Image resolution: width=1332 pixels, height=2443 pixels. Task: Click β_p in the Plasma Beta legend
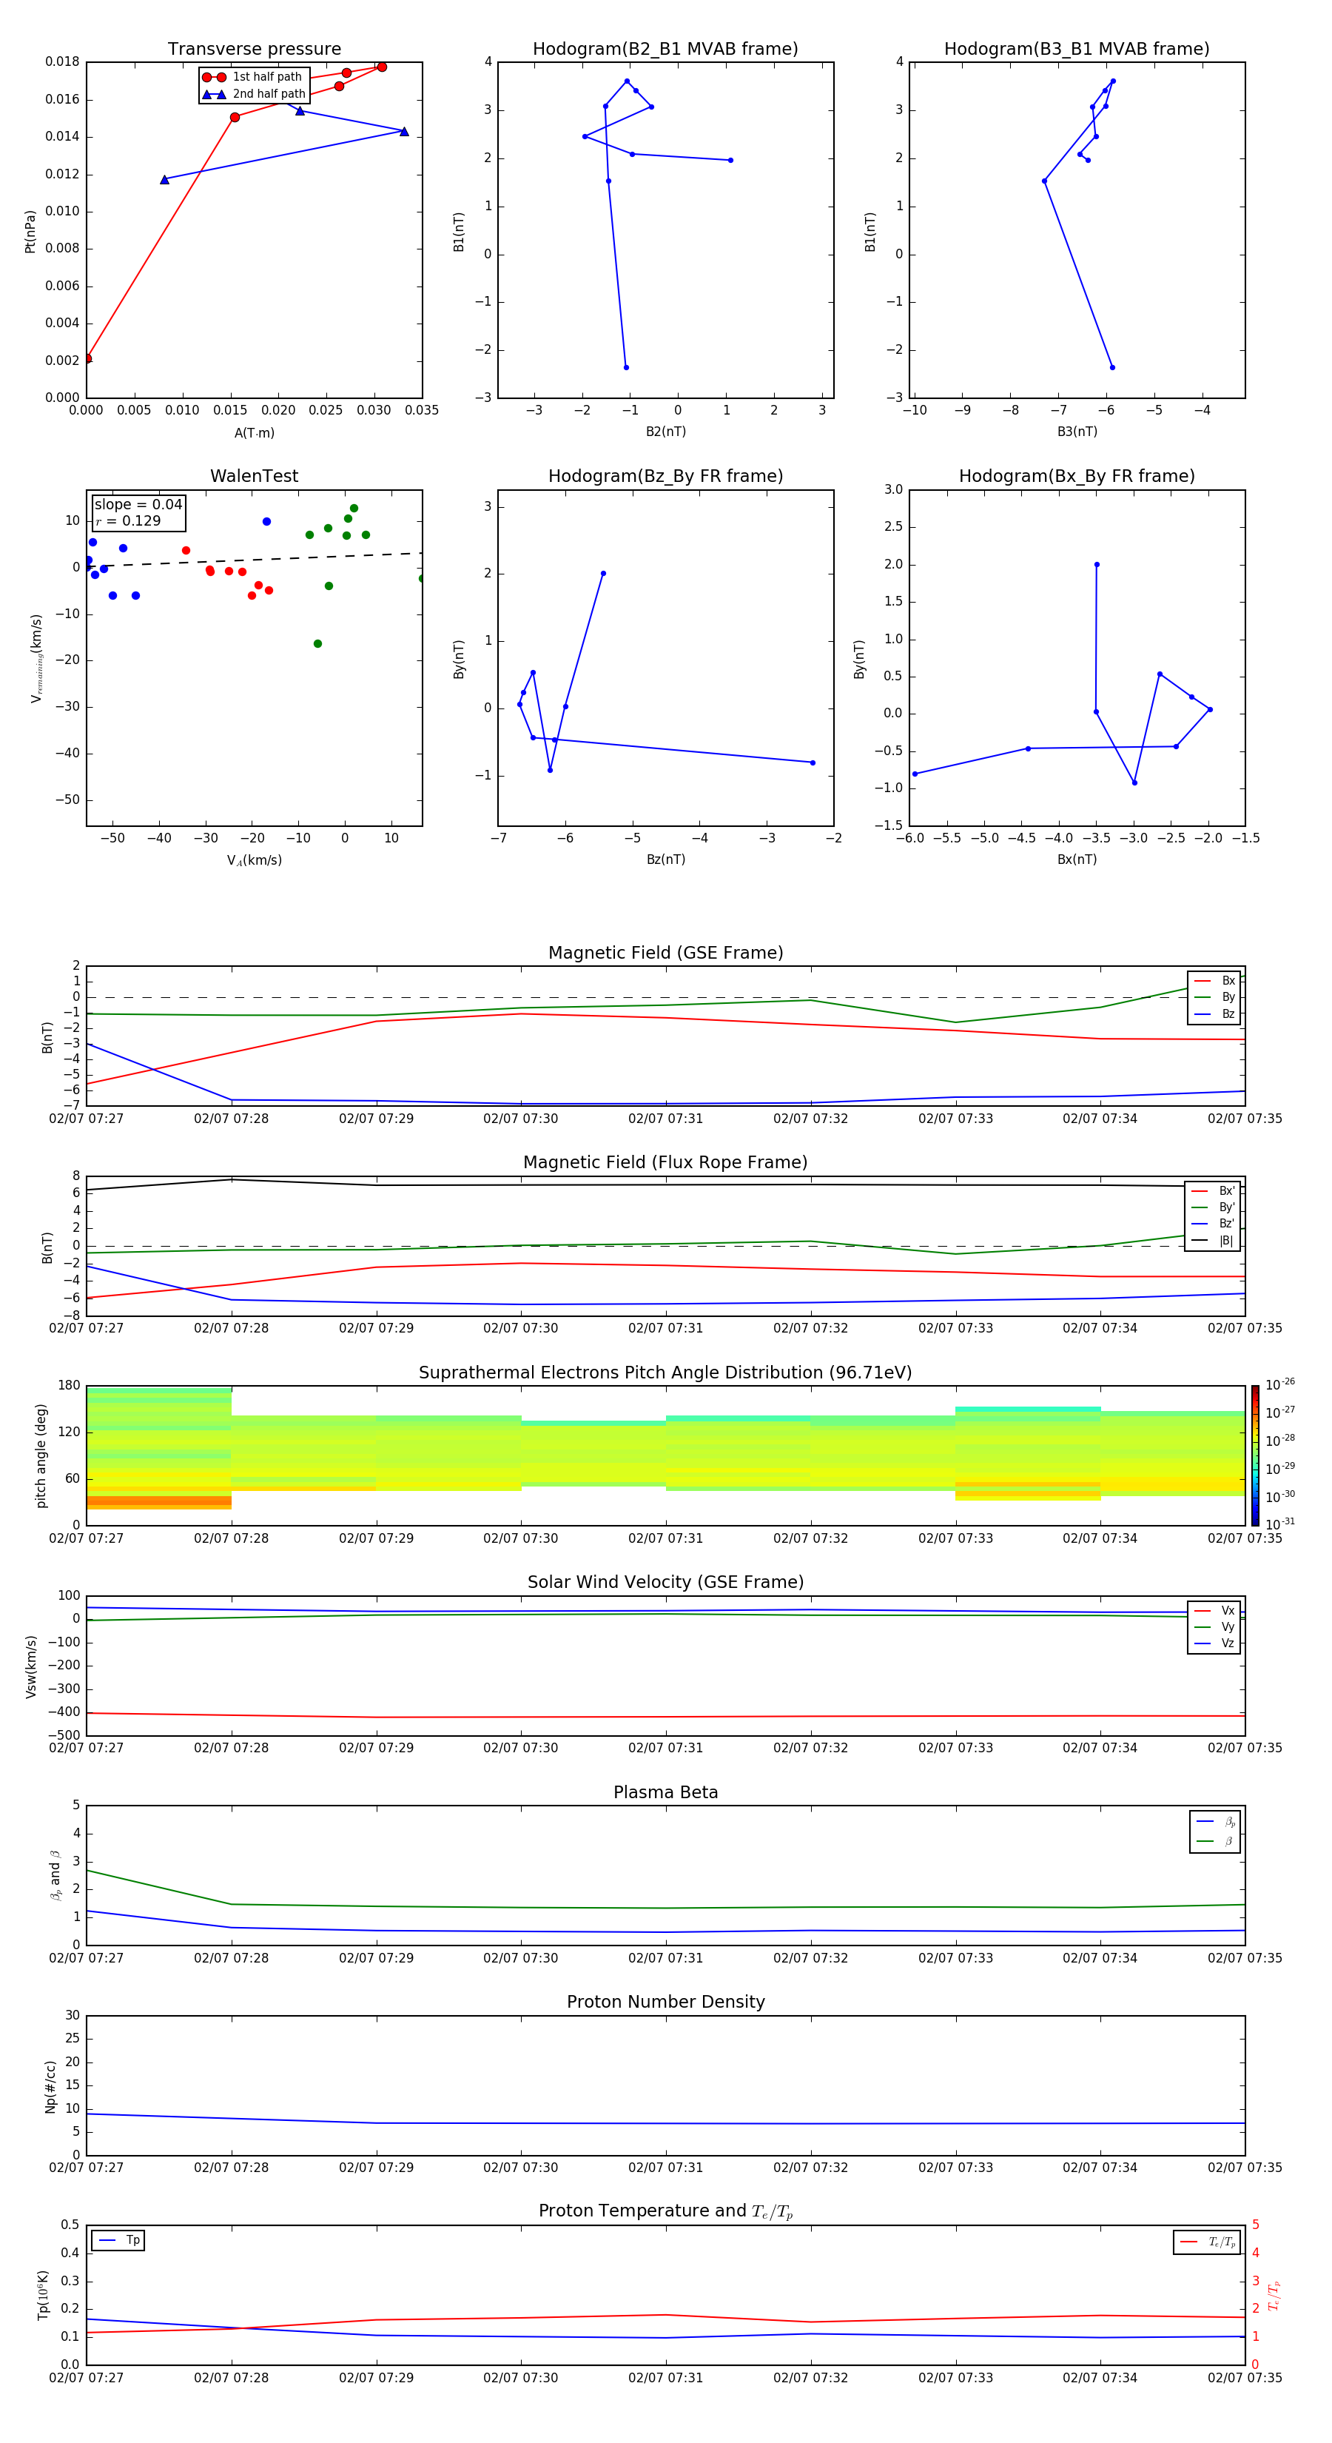(1215, 1822)
